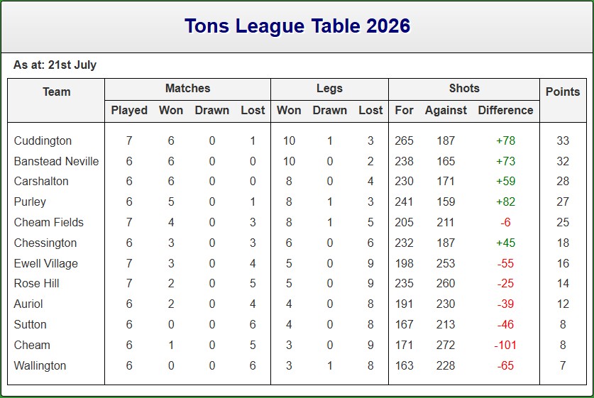The width and height of the screenshot is (594, 398).
Task: Click the Ewell Village team name
Action: (46, 264)
